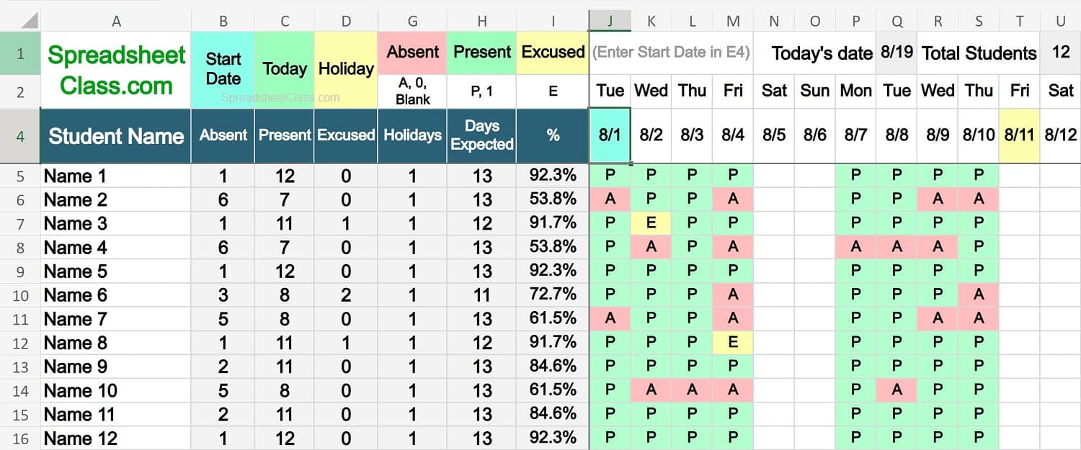This screenshot has width=1081, height=450.
Task: Select the Present legend cell
Action: tap(481, 52)
